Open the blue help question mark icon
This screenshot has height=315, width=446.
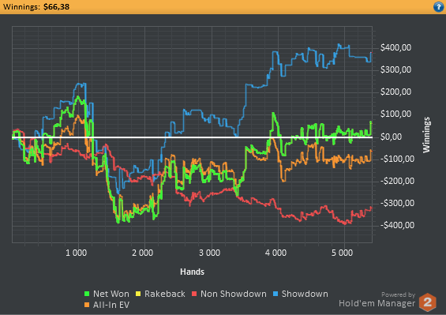439,6
